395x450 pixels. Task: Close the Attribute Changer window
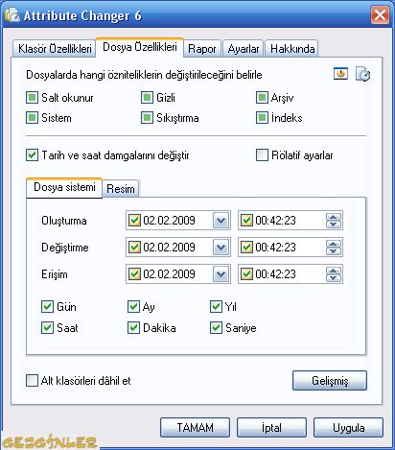pyautogui.click(x=380, y=15)
